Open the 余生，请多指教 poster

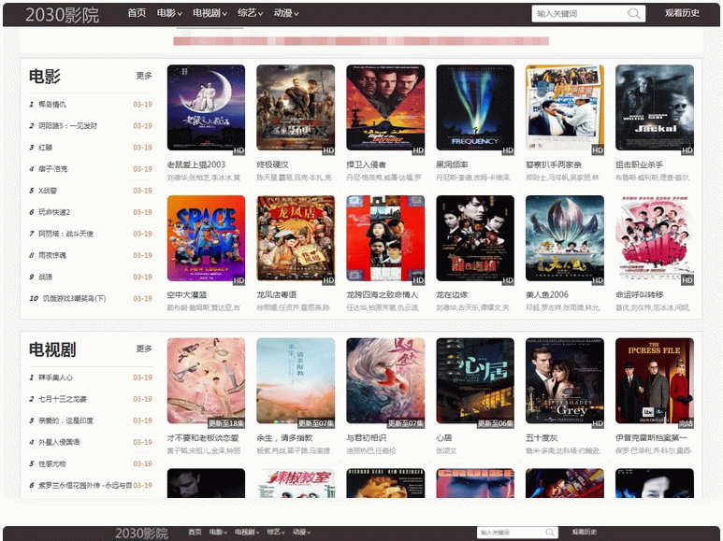point(296,381)
